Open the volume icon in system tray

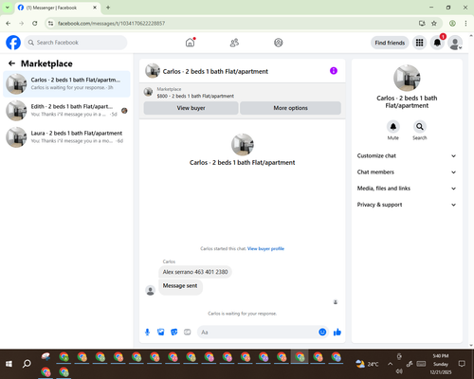tap(399, 371)
